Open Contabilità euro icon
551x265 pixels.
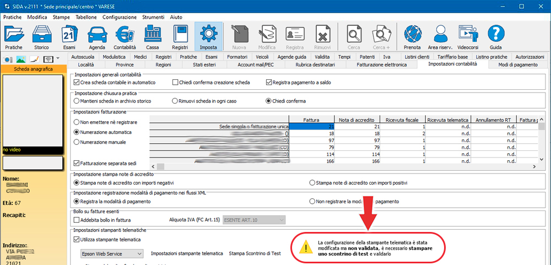[125, 36]
